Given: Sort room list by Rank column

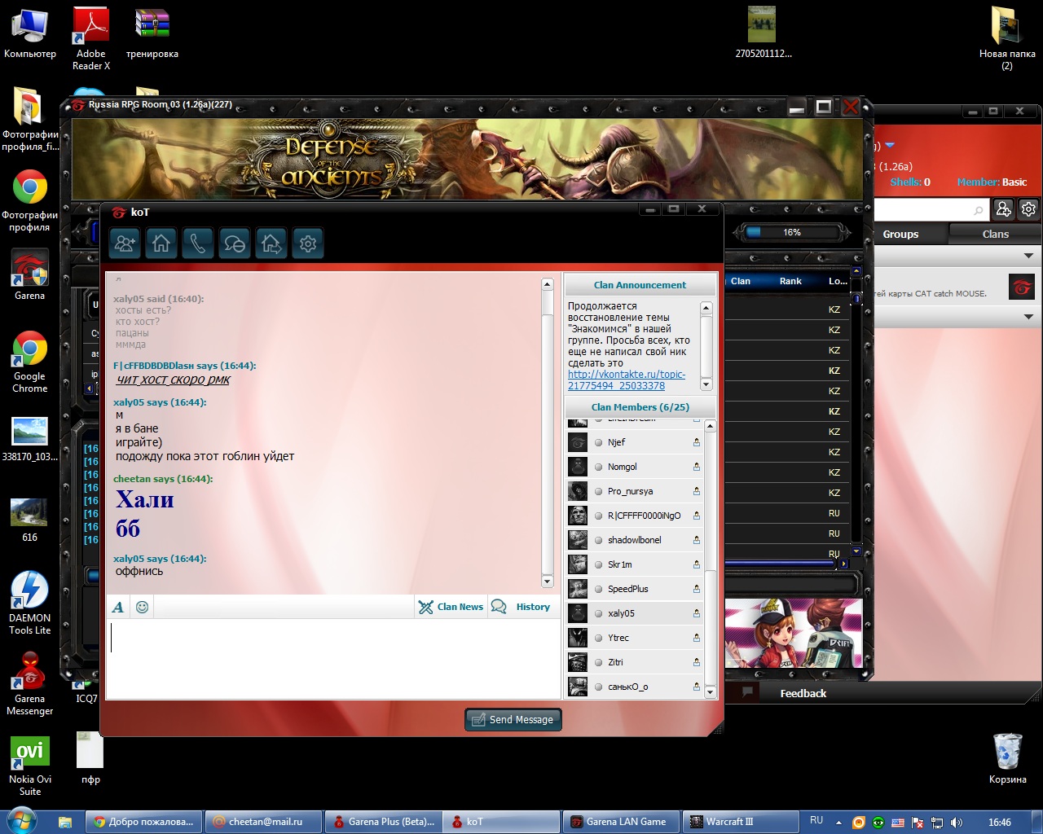Looking at the screenshot, I should (x=790, y=281).
